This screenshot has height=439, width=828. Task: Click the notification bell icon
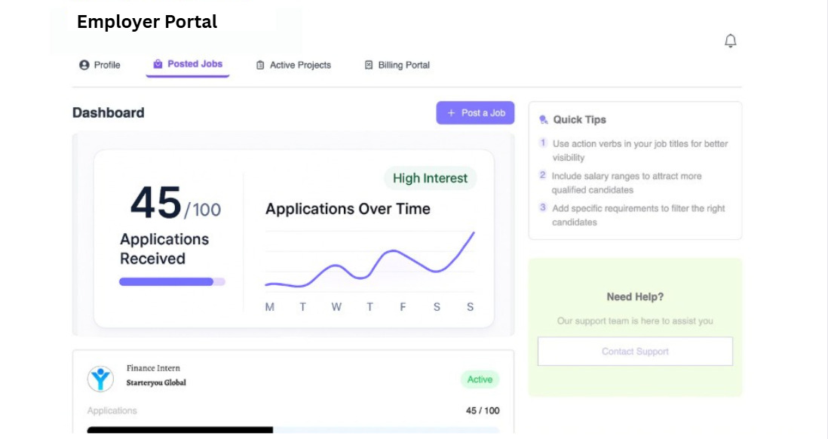(730, 41)
